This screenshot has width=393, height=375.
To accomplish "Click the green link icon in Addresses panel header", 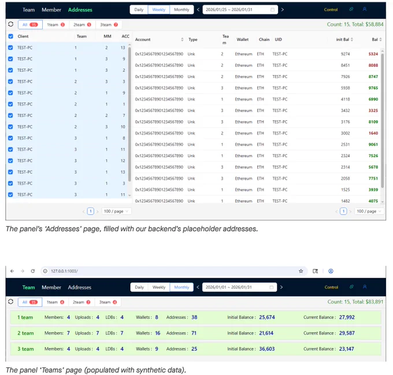I will 351,9.
